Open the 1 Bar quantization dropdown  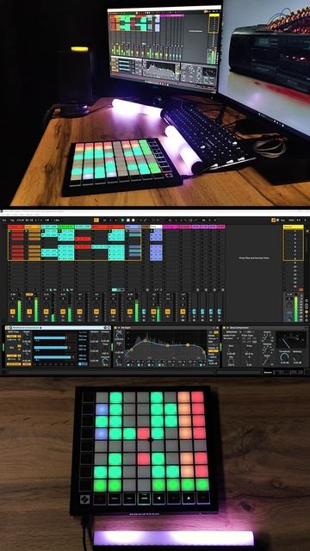[58, 220]
